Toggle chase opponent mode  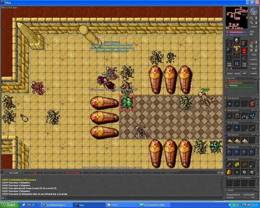tap(256, 46)
